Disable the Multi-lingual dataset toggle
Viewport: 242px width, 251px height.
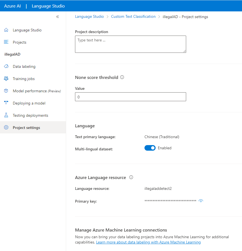(x=150, y=148)
